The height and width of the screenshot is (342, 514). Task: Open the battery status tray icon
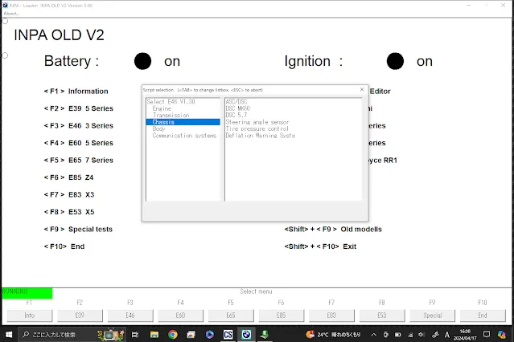(398, 335)
